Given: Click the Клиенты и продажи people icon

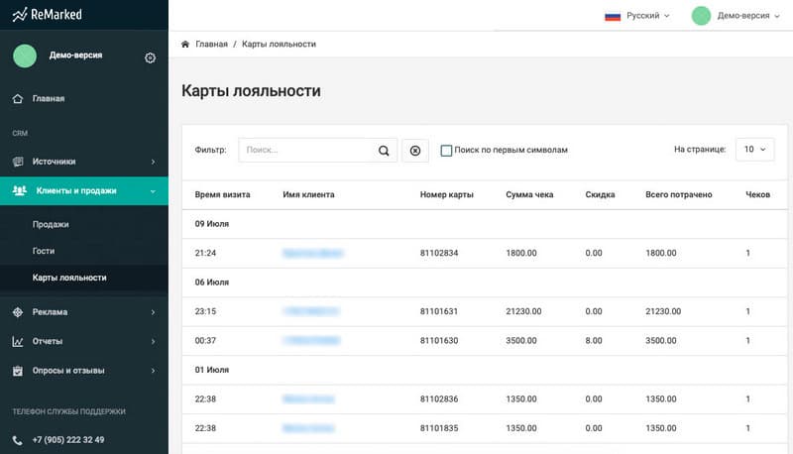Looking at the screenshot, I should [x=19, y=190].
